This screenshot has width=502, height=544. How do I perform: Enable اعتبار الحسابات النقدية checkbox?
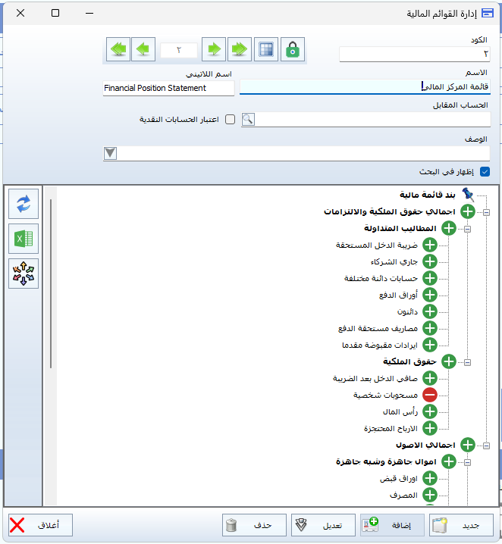[x=231, y=120]
